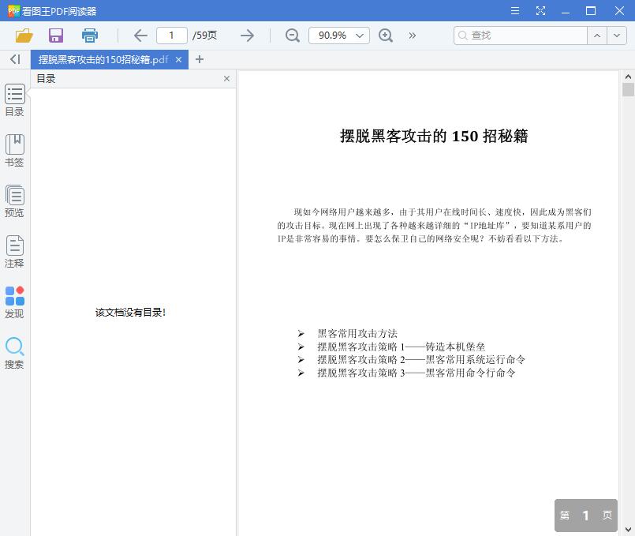Open a new tab with the plus button
The height and width of the screenshot is (536, 635).
click(200, 59)
